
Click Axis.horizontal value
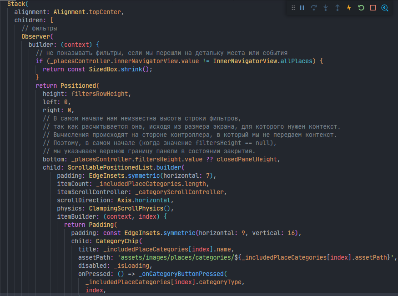[x=143, y=200]
